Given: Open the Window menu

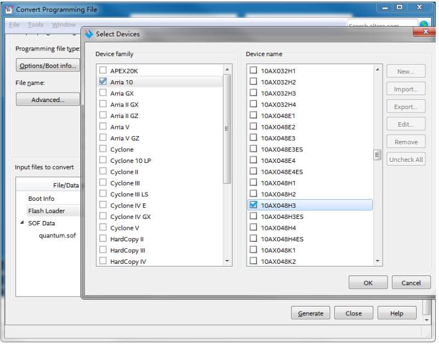Looking at the screenshot, I should (x=64, y=25).
